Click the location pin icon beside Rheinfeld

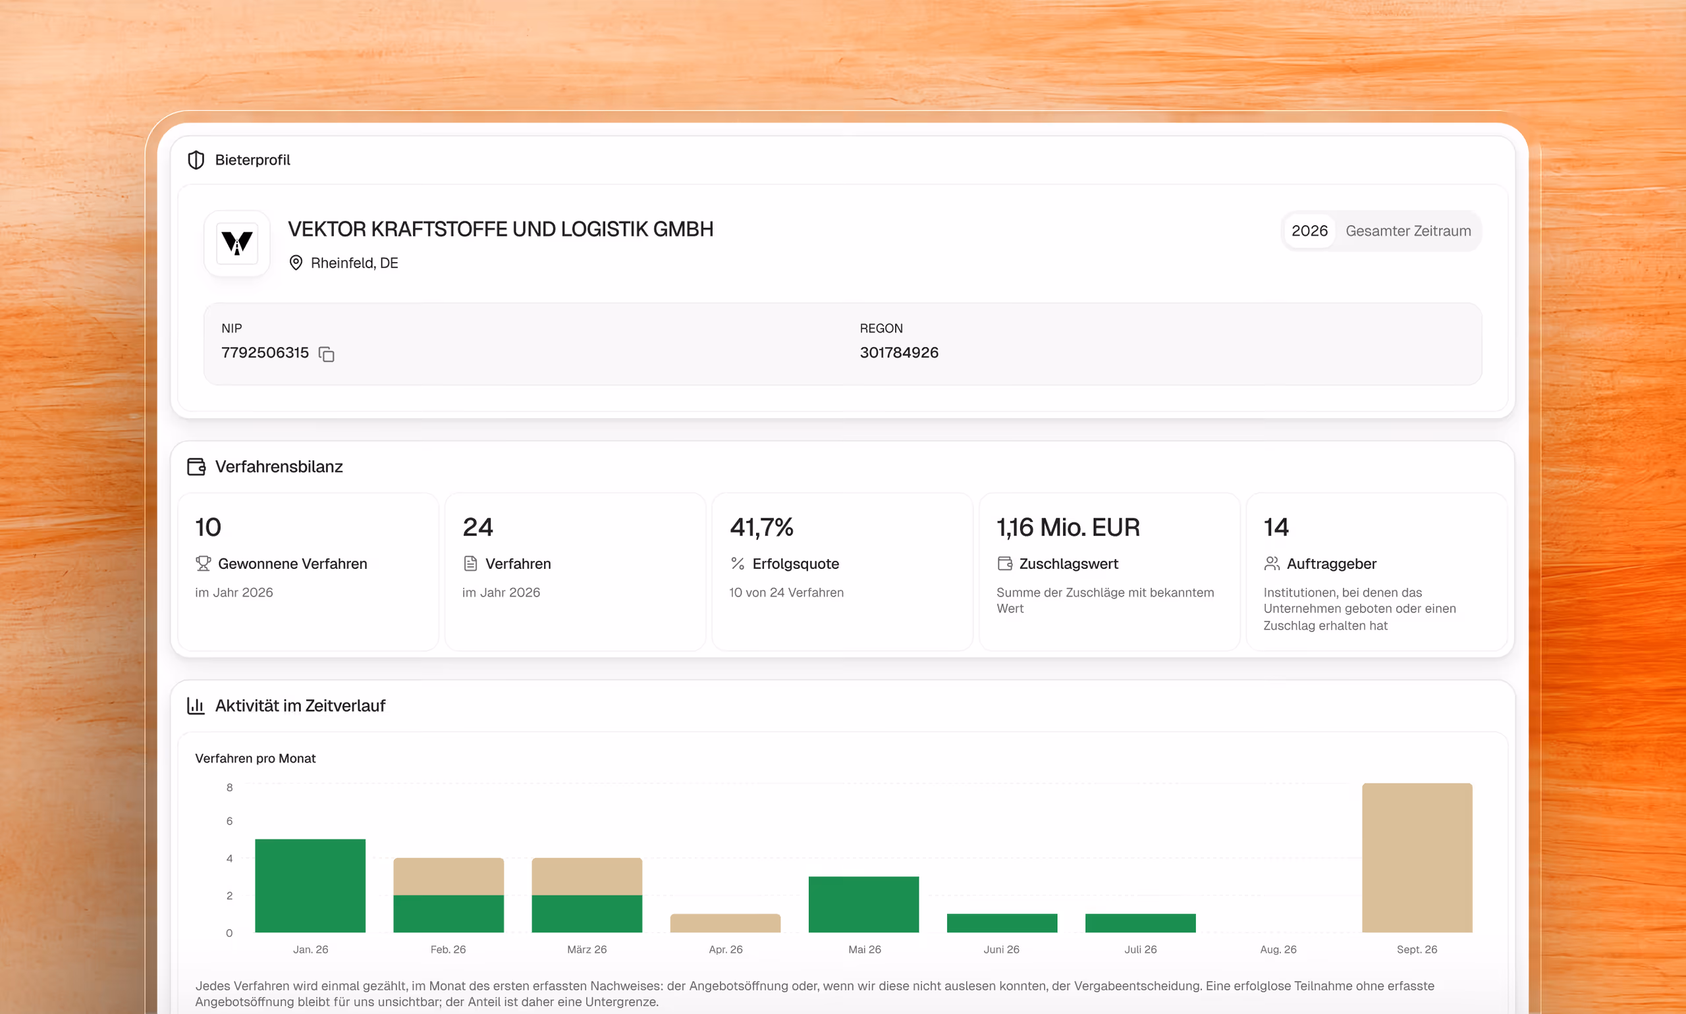point(296,263)
